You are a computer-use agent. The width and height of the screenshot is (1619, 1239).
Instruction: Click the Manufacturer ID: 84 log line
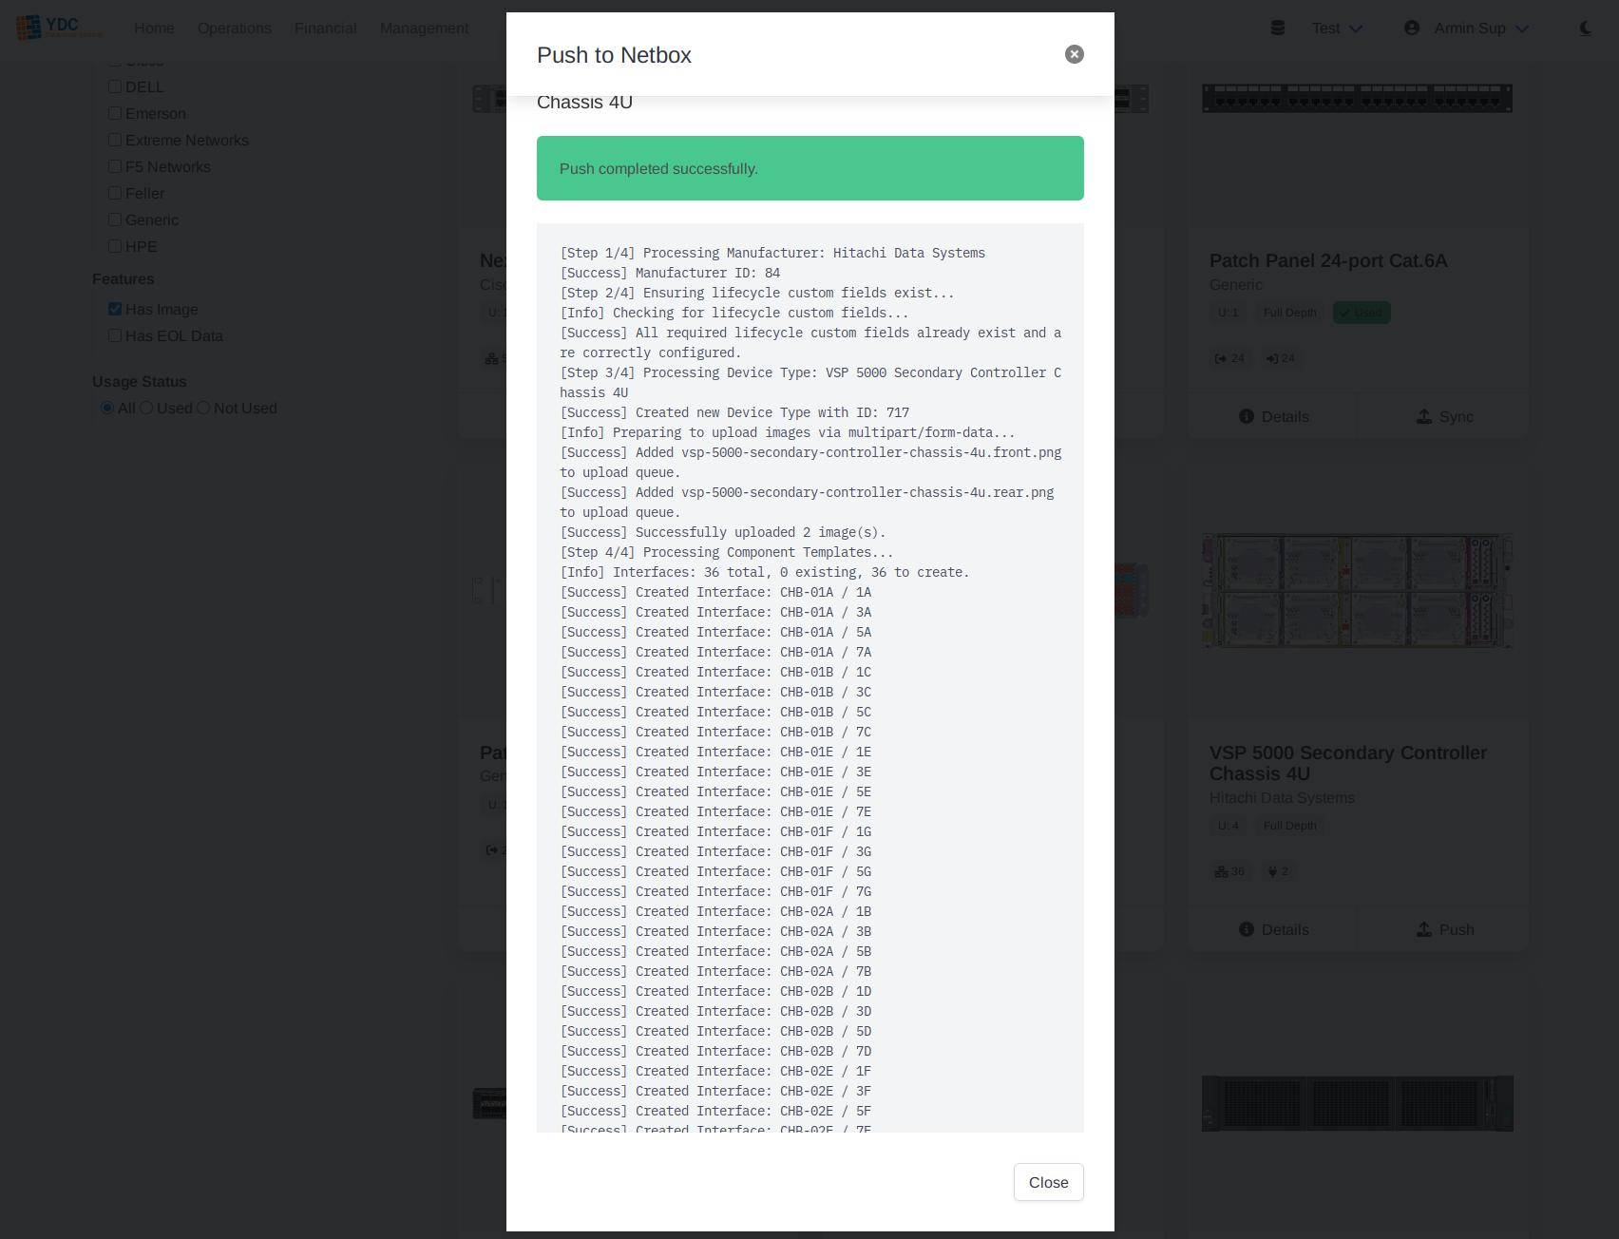point(670,273)
